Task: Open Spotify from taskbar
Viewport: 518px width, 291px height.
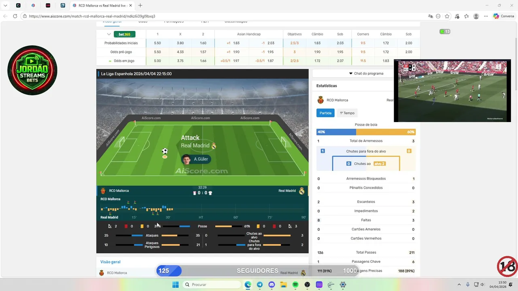Action: pyautogui.click(x=295, y=285)
